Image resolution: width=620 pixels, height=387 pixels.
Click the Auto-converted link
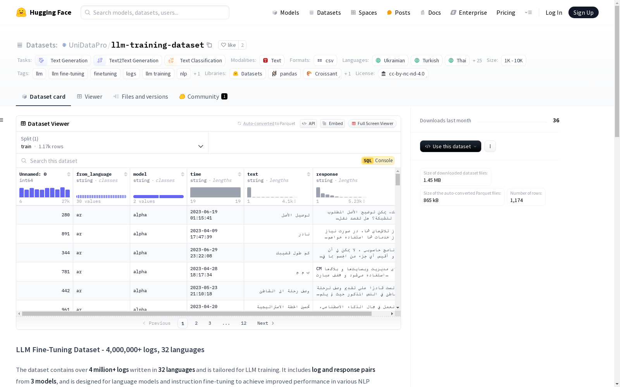(x=259, y=123)
